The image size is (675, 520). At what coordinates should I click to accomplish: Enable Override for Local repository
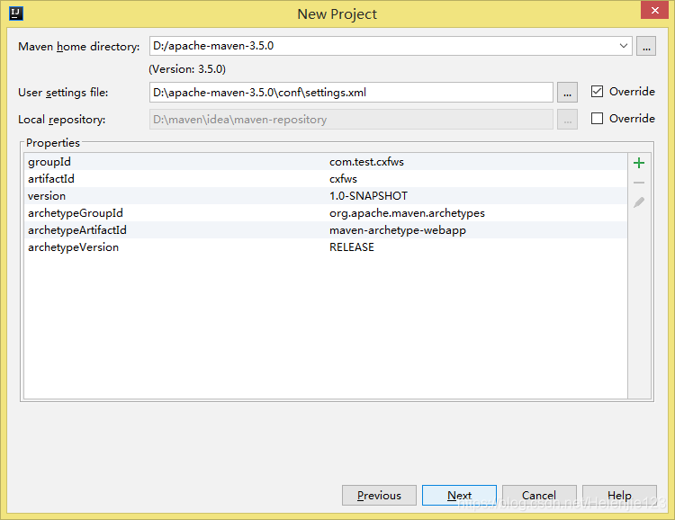(597, 119)
